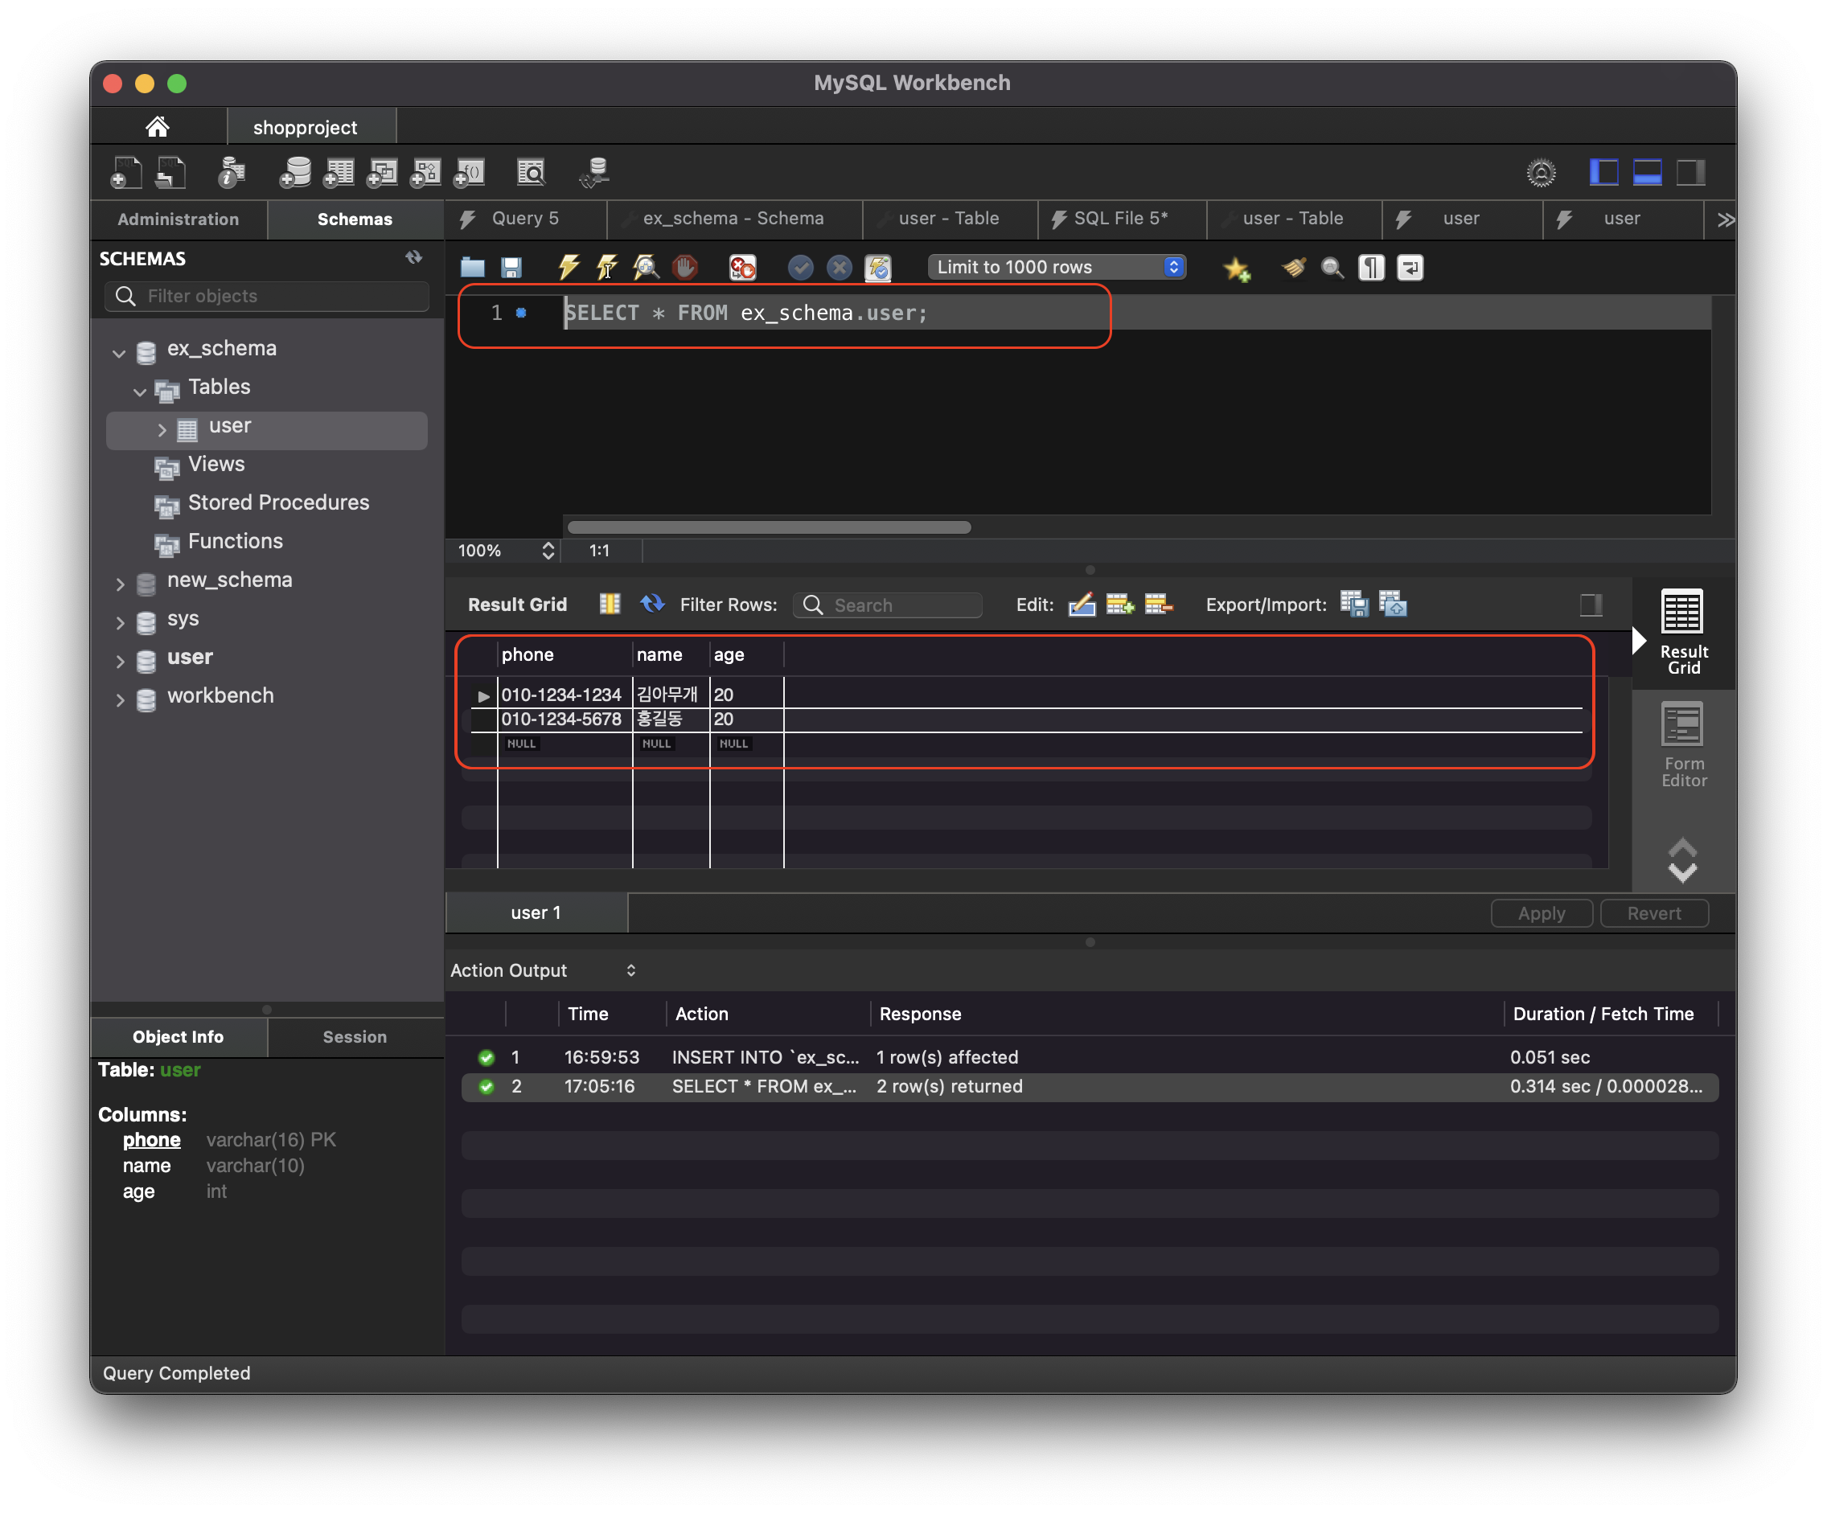Toggle the right secondary sidebar visibility
The height and width of the screenshot is (1513, 1827).
1690,172
